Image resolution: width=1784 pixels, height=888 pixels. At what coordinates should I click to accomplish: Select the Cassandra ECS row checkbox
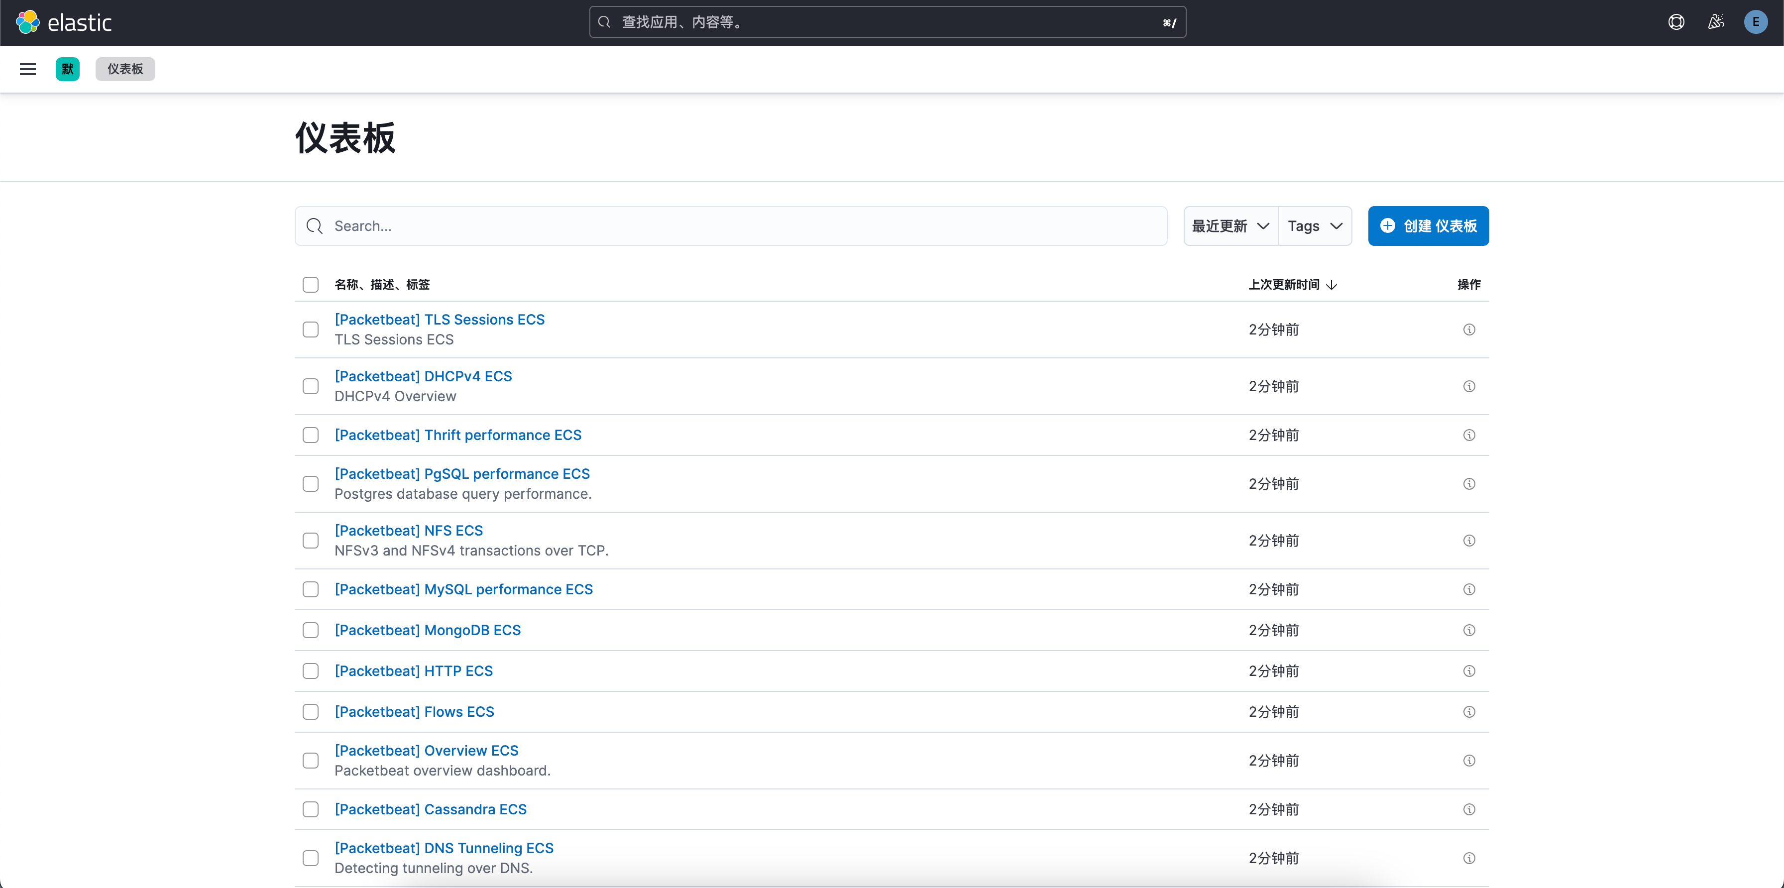click(310, 810)
